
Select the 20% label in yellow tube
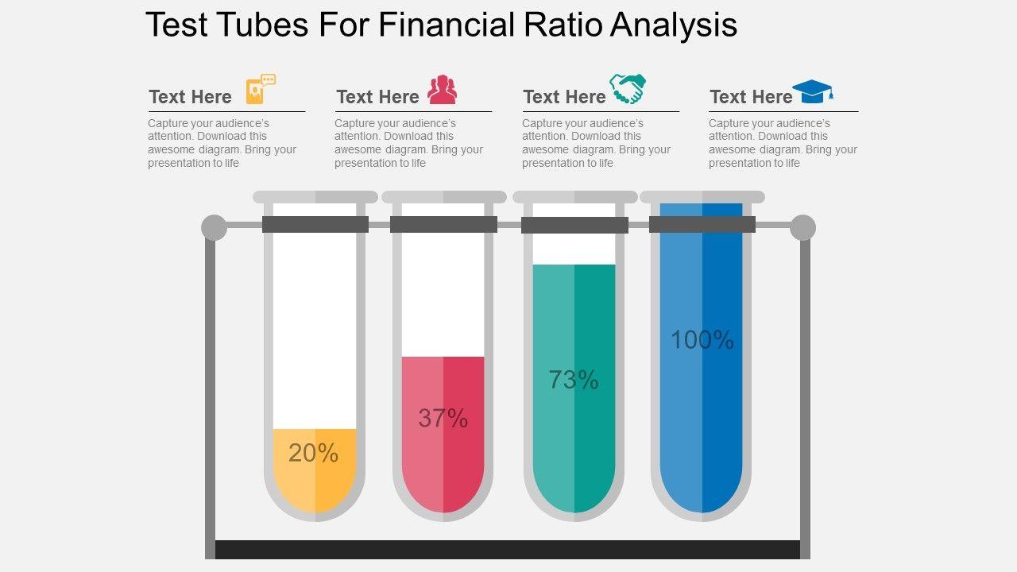pyautogui.click(x=313, y=453)
